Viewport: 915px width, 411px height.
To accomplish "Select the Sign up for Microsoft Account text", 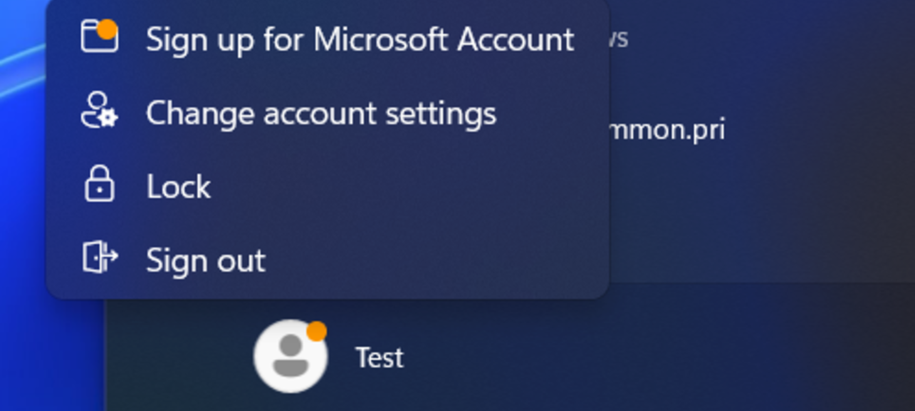I will tap(360, 39).
